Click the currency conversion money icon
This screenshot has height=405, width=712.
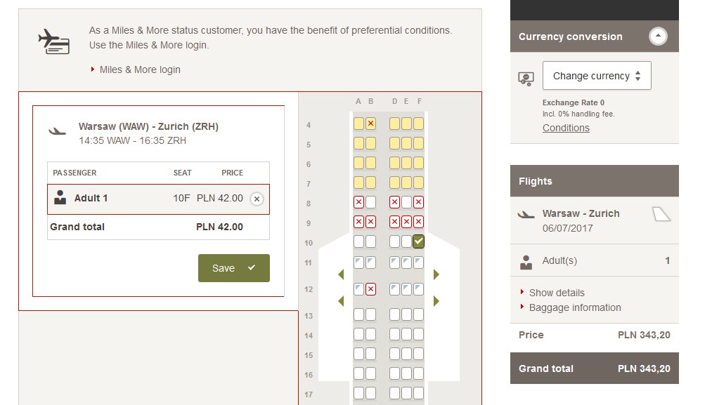click(526, 78)
